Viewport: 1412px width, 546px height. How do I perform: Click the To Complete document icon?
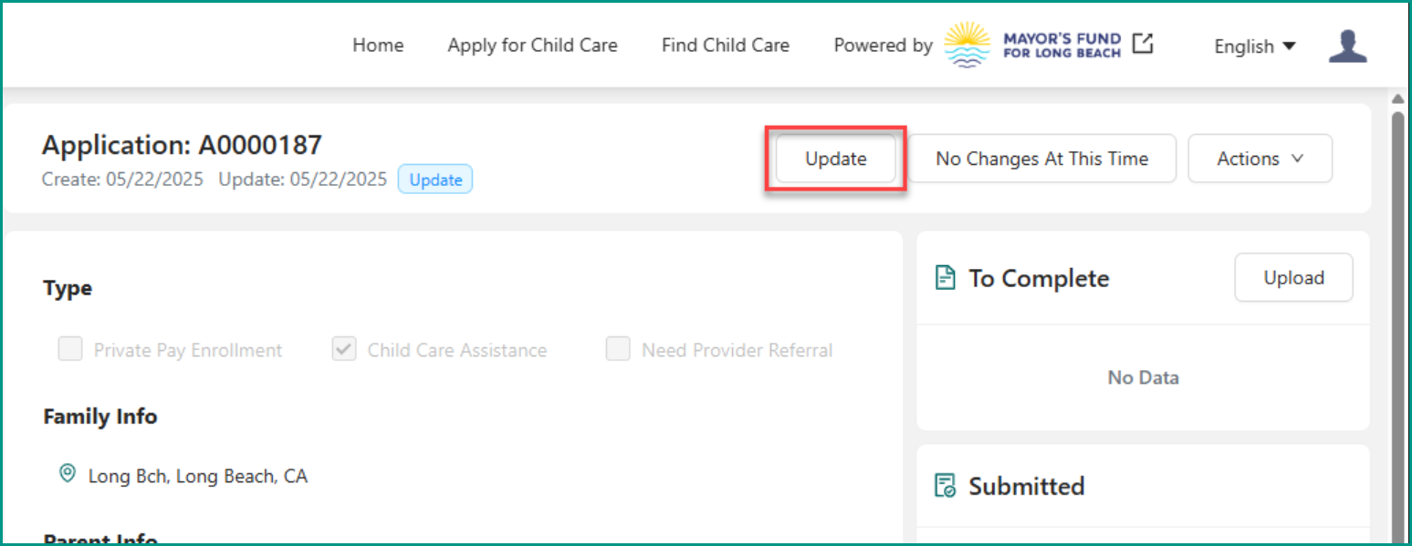pyautogui.click(x=946, y=278)
